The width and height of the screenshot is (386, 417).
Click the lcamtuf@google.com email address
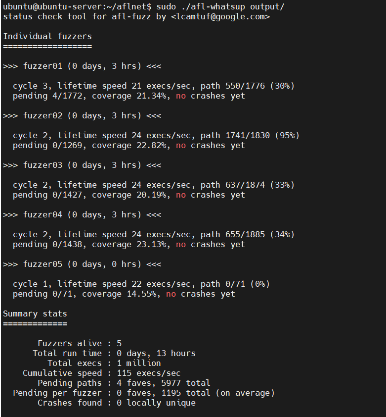[220, 16]
